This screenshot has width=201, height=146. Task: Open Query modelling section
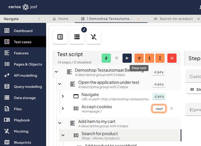coord(23,86)
